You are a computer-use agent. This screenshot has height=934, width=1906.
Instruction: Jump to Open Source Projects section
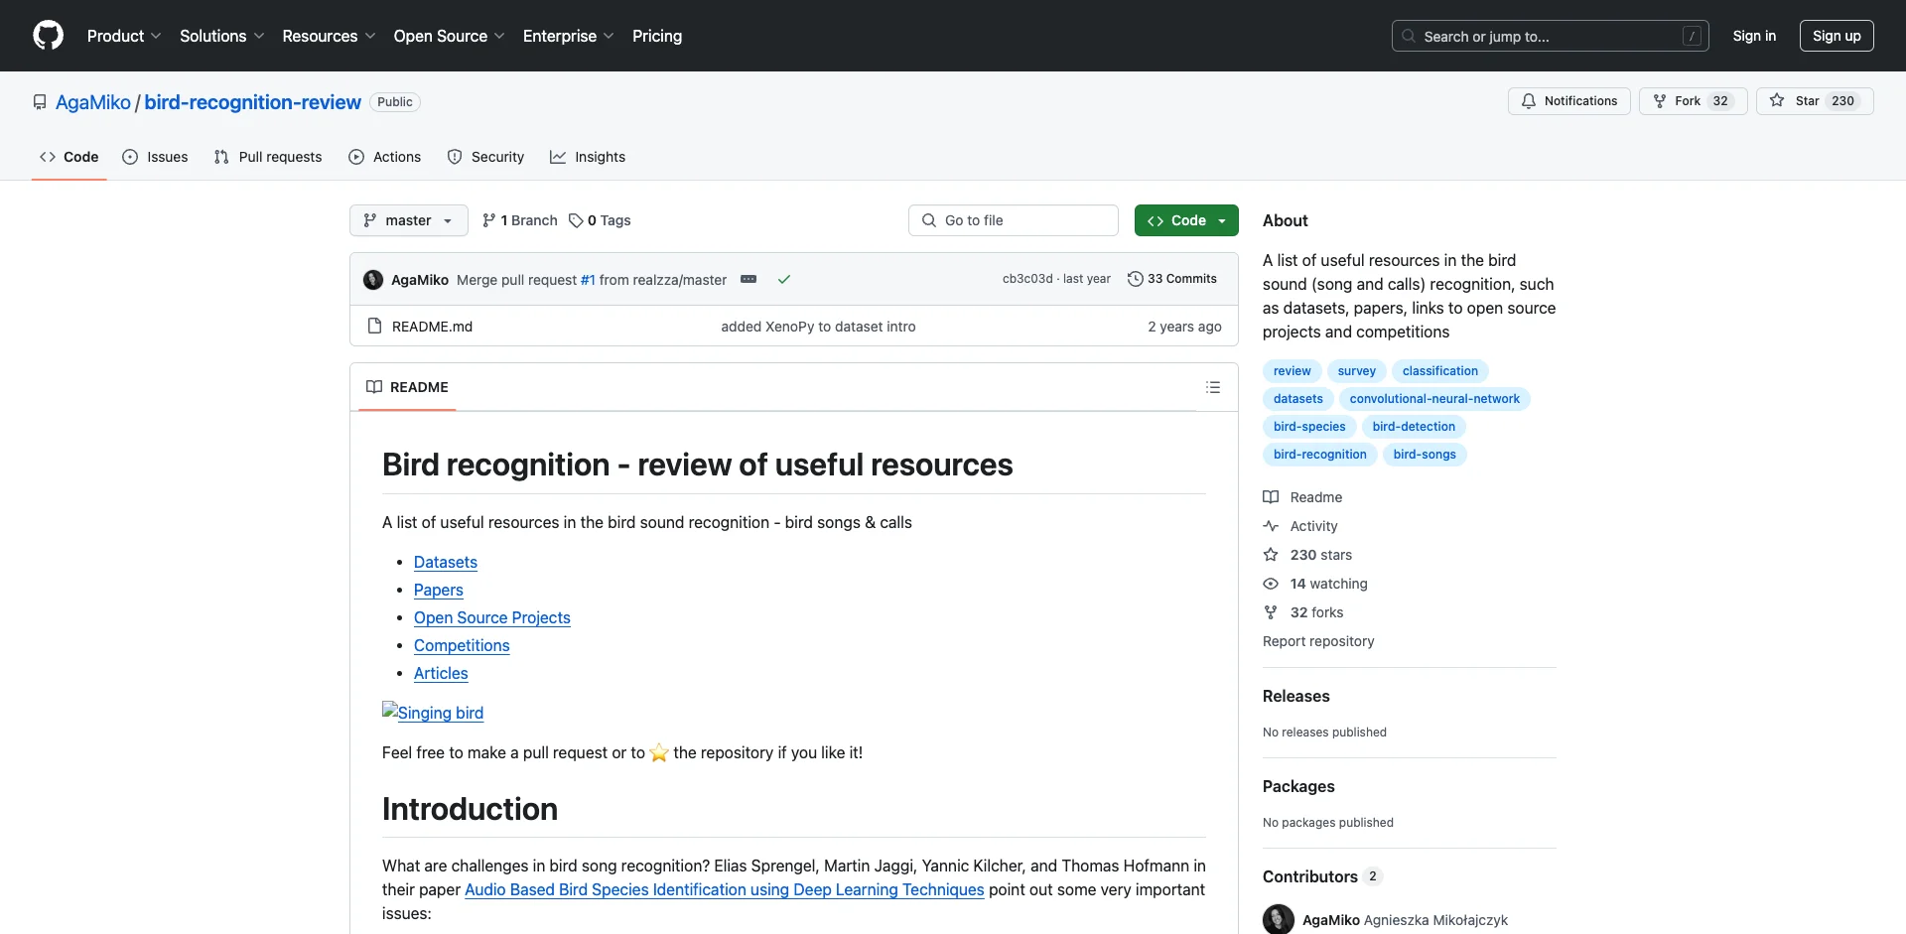492,617
